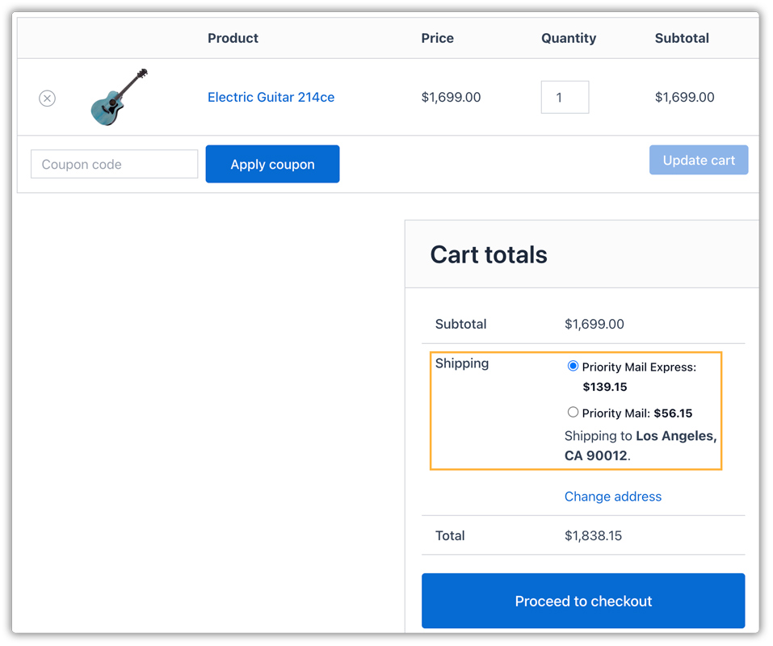The width and height of the screenshot is (773, 646).
Task: Open the Electric Guitar 214ce product page
Action: 271,97
